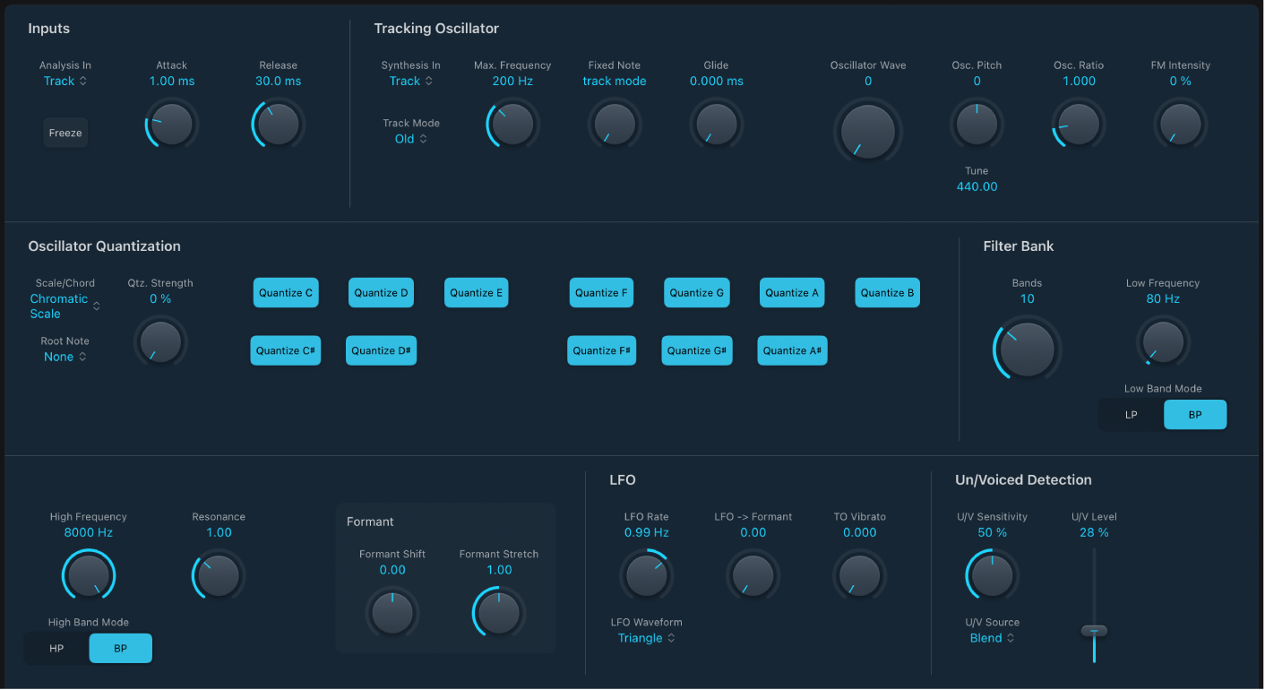This screenshot has width=1265, height=690.
Task: Open the Synthesis In dropdown
Action: tap(411, 81)
